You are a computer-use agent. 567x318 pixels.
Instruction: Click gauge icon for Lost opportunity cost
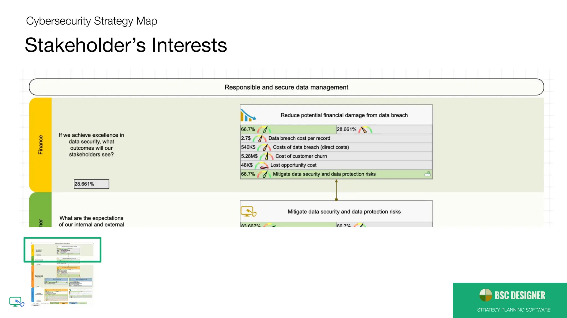tap(262, 165)
